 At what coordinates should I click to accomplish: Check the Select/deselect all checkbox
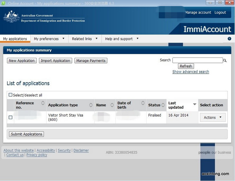11,95
